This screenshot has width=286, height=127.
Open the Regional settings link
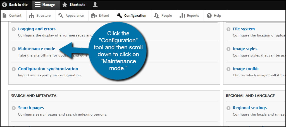click(250, 108)
